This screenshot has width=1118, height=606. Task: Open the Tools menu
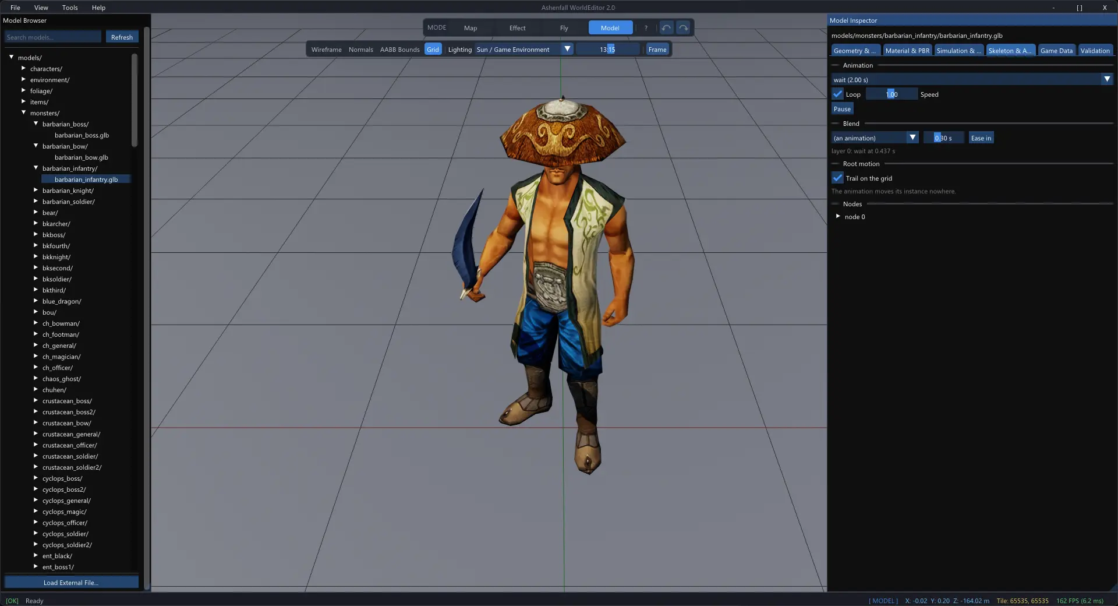[x=70, y=8]
